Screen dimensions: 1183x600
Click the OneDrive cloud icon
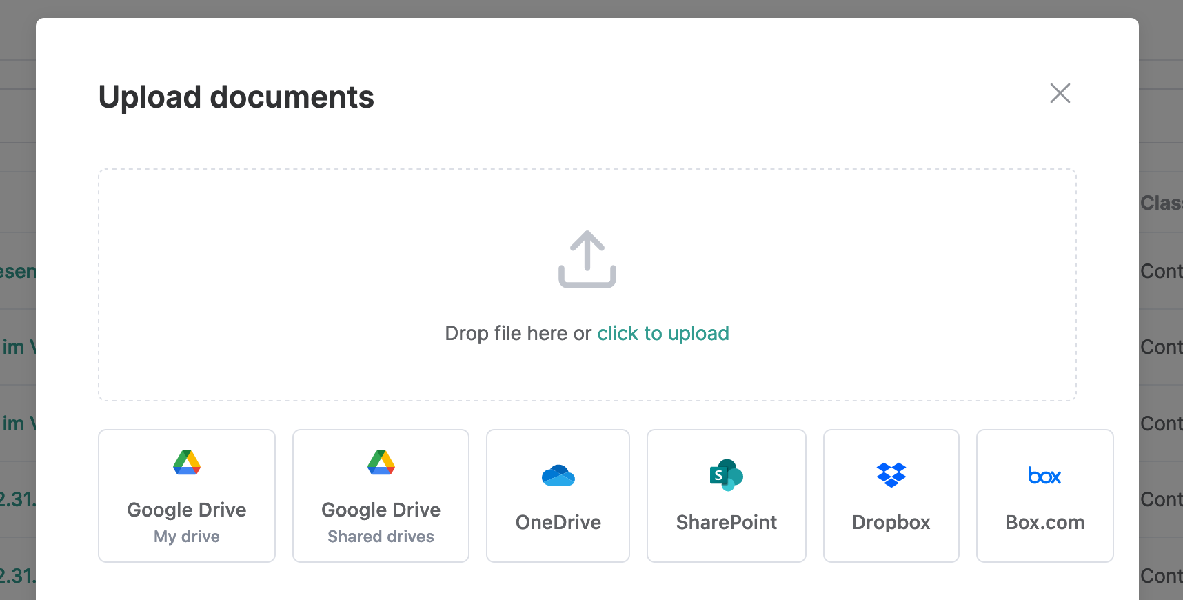pos(558,475)
